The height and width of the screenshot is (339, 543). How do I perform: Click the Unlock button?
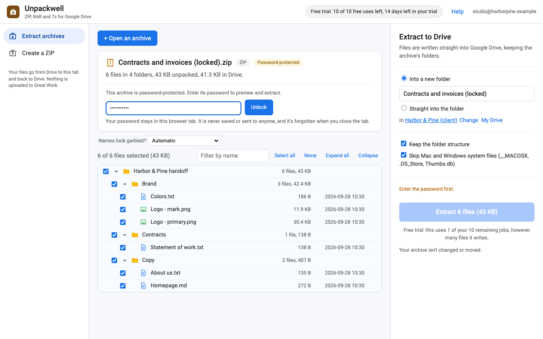pyautogui.click(x=259, y=107)
